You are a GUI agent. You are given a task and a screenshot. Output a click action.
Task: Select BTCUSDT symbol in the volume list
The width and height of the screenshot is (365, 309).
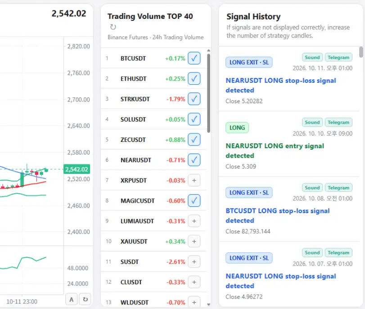click(133, 58)
